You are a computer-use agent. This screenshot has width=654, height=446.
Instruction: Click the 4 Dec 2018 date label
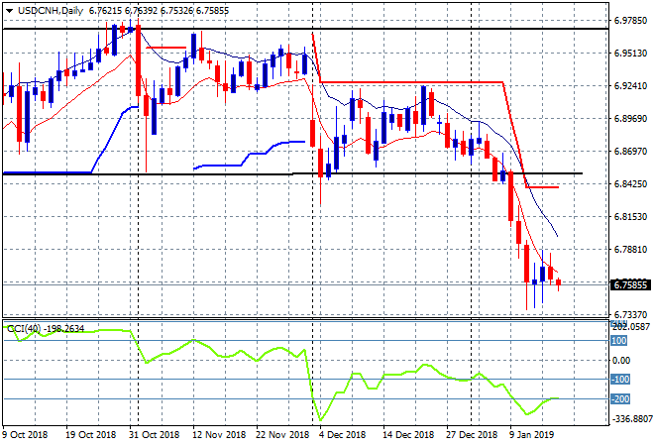pos(343,435)
